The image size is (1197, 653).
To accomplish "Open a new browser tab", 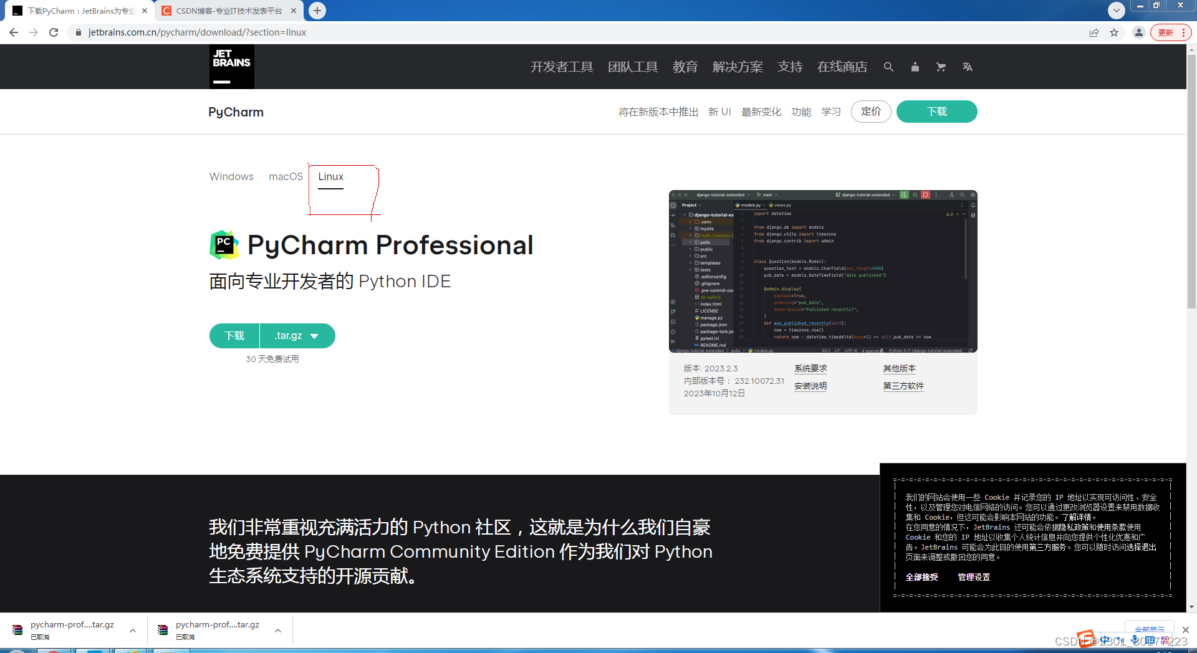I will pyautogui.click(x=317, y=10).
